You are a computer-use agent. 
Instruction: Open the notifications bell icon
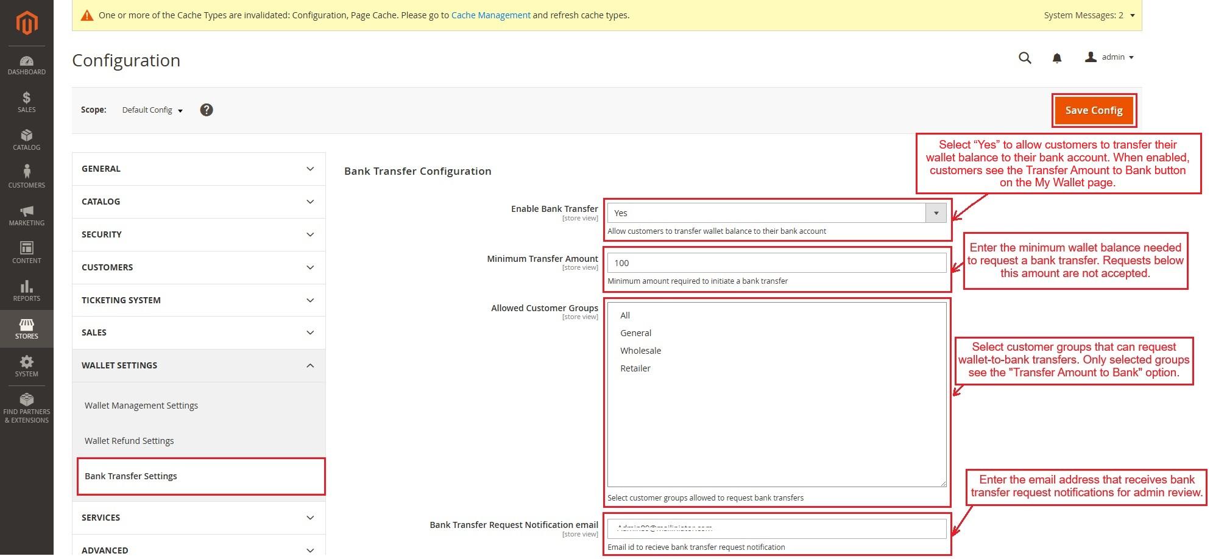pyautogui.click(x=1057, y=58)
